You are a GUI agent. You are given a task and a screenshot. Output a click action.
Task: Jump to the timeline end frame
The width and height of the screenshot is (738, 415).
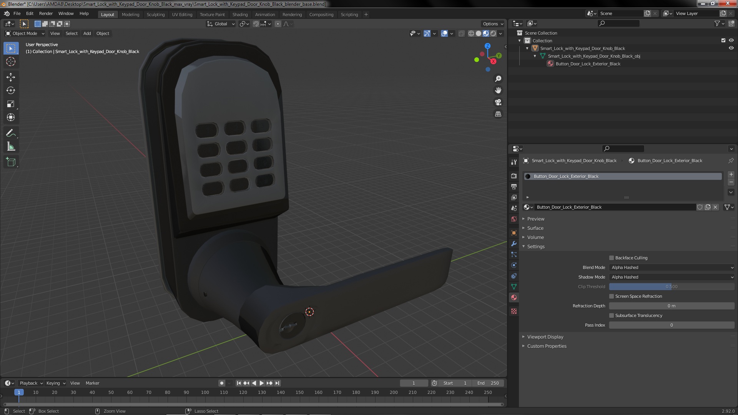coord(278,383)
